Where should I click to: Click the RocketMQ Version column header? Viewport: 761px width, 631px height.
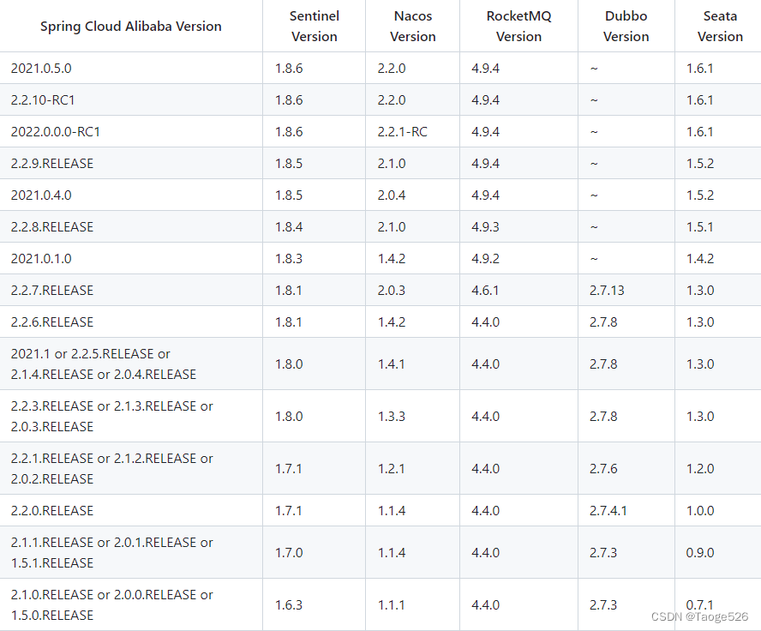pyautogui.click(x=518, y=27)
